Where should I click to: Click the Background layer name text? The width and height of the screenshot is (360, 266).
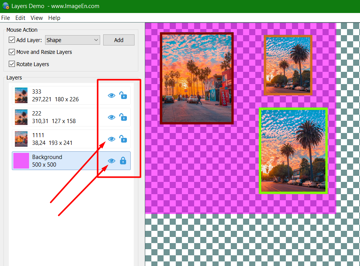(x=47, y=157)
